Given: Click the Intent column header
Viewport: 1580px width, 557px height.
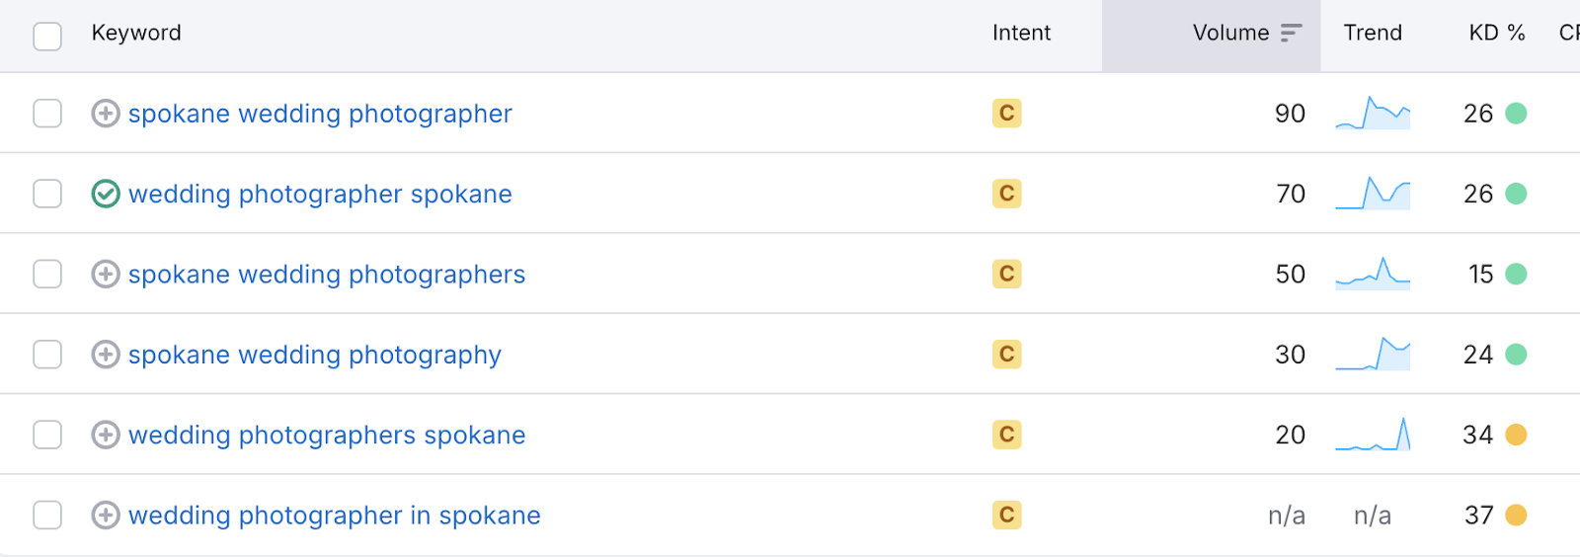Looking at the screenshot, I should (x=1021, y=34).
